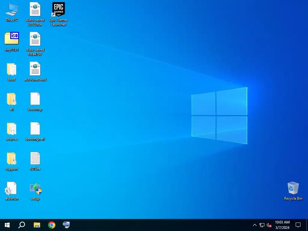Open the Windows Start menu

click(x=7, y=225)
